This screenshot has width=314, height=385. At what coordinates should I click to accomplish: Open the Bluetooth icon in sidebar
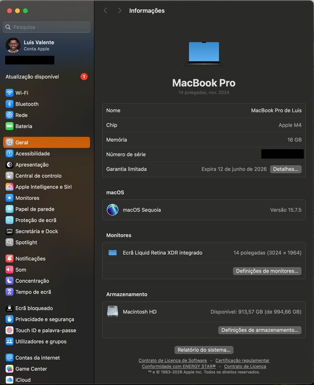coord(9,104)
